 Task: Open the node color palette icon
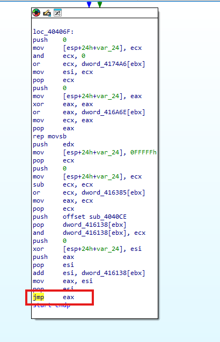pyautogui.click(x=36, y=13)
